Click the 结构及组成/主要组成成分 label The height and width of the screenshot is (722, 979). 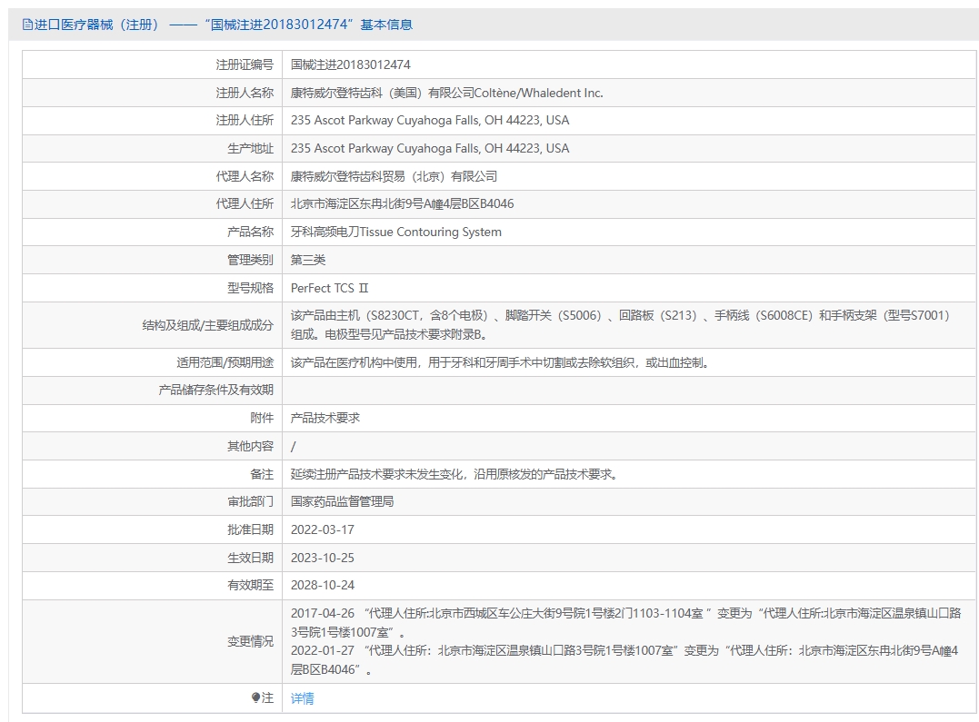pyautogui.click(x=208, y=325)
